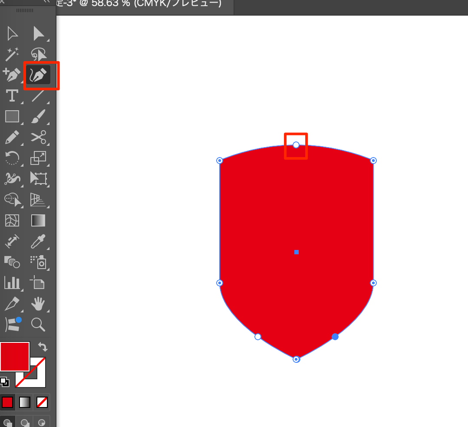This screenshot has height=427, width=468.
Task: Select the Curvature tool in the toolbar
Action: pyautogui.click(x=38, y=76)
